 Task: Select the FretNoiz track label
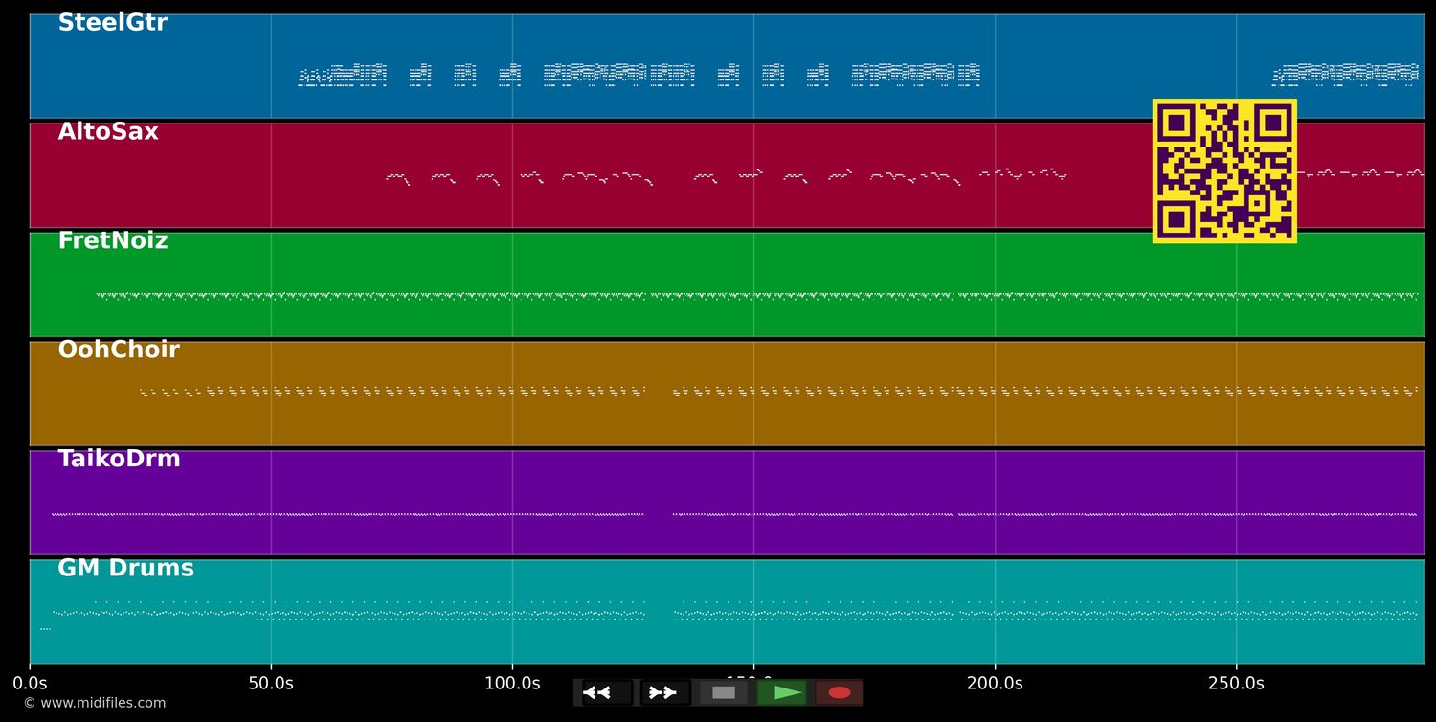pos(112,241)
